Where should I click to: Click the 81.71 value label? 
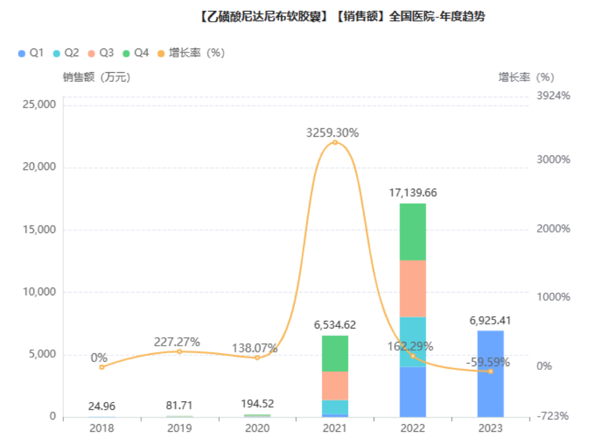pos(179,405)
